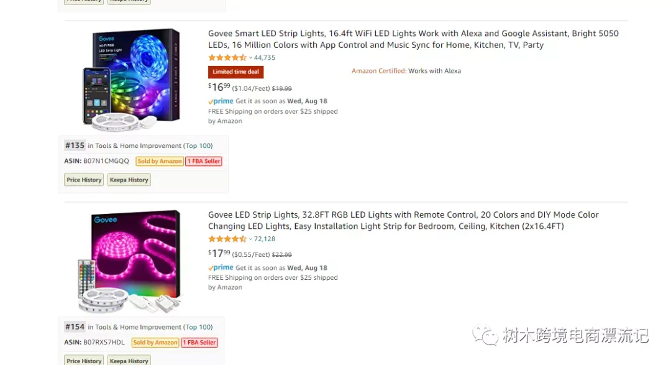The width and height of the screenshot is (671, 365).
Task: Open the Govee Smart LED Strip Lights title
Action: (x=413, y=39)
